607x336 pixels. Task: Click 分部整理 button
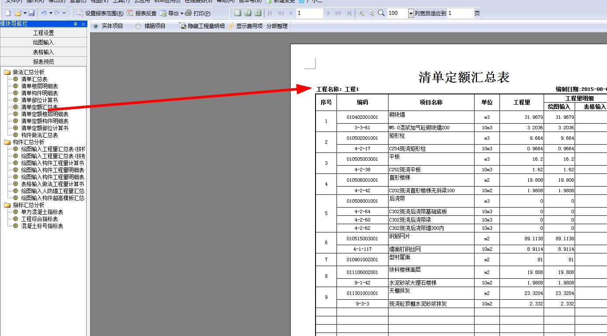[x=277, y=26]
